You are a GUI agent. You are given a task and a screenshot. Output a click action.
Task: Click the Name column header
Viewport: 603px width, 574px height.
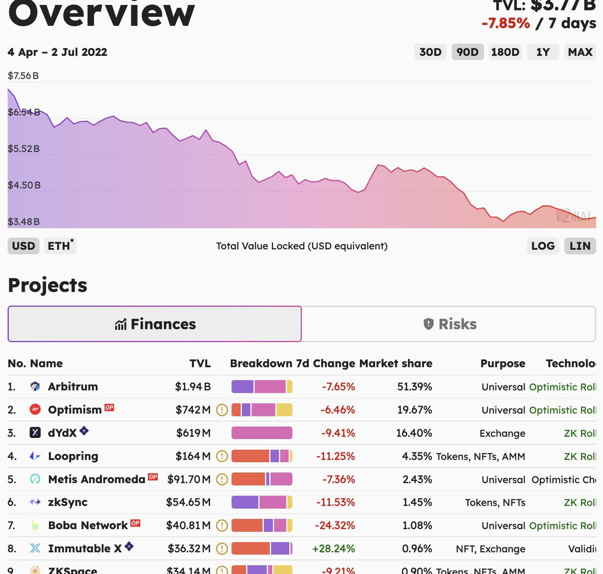coord(46,363)
